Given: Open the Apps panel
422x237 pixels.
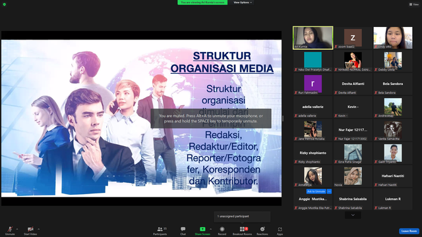Looking at the screenshot, I should pyautogui.click(x=280, y=230).
